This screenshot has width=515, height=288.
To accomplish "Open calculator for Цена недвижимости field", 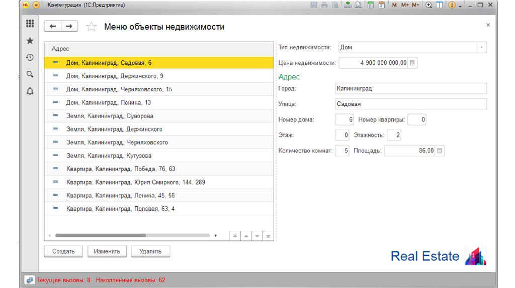I will tap(413, 63).
